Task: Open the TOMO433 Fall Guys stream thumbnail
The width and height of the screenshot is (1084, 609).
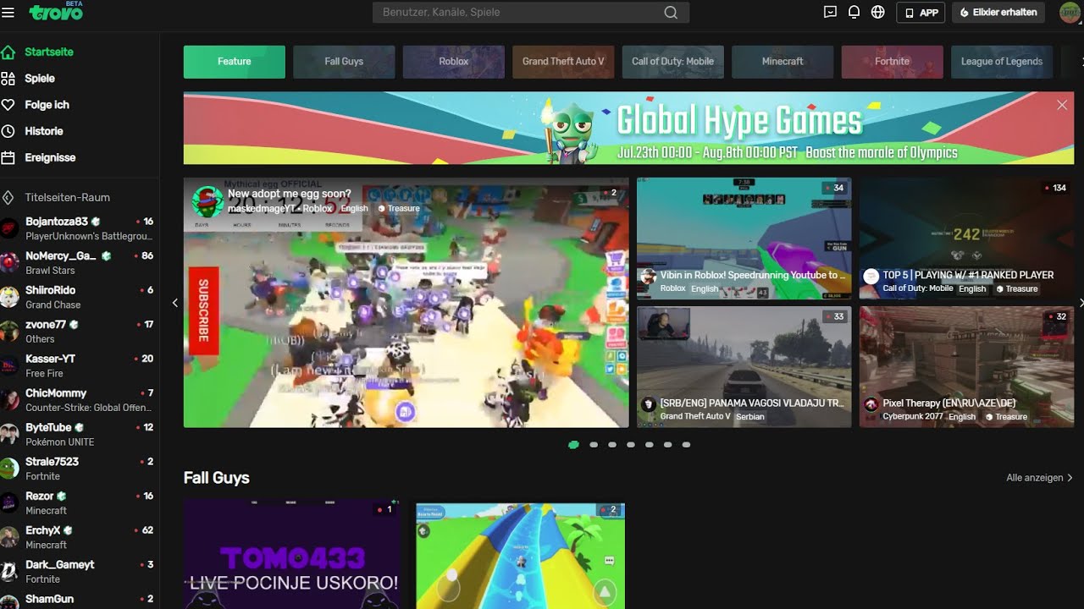Action: [292, 555]
